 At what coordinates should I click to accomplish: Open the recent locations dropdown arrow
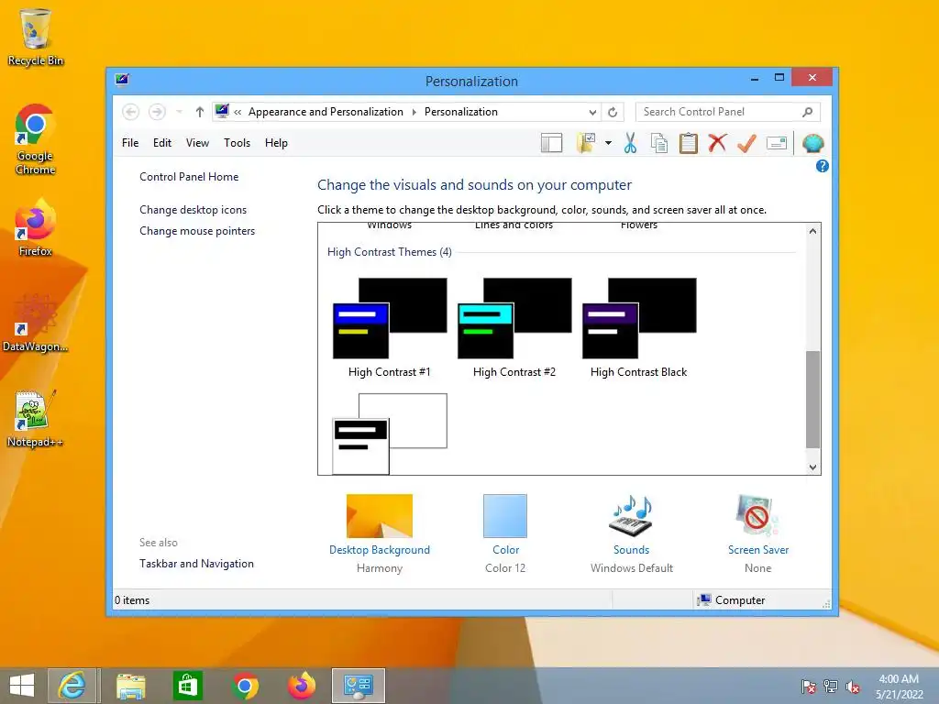(x=179, y=112)
